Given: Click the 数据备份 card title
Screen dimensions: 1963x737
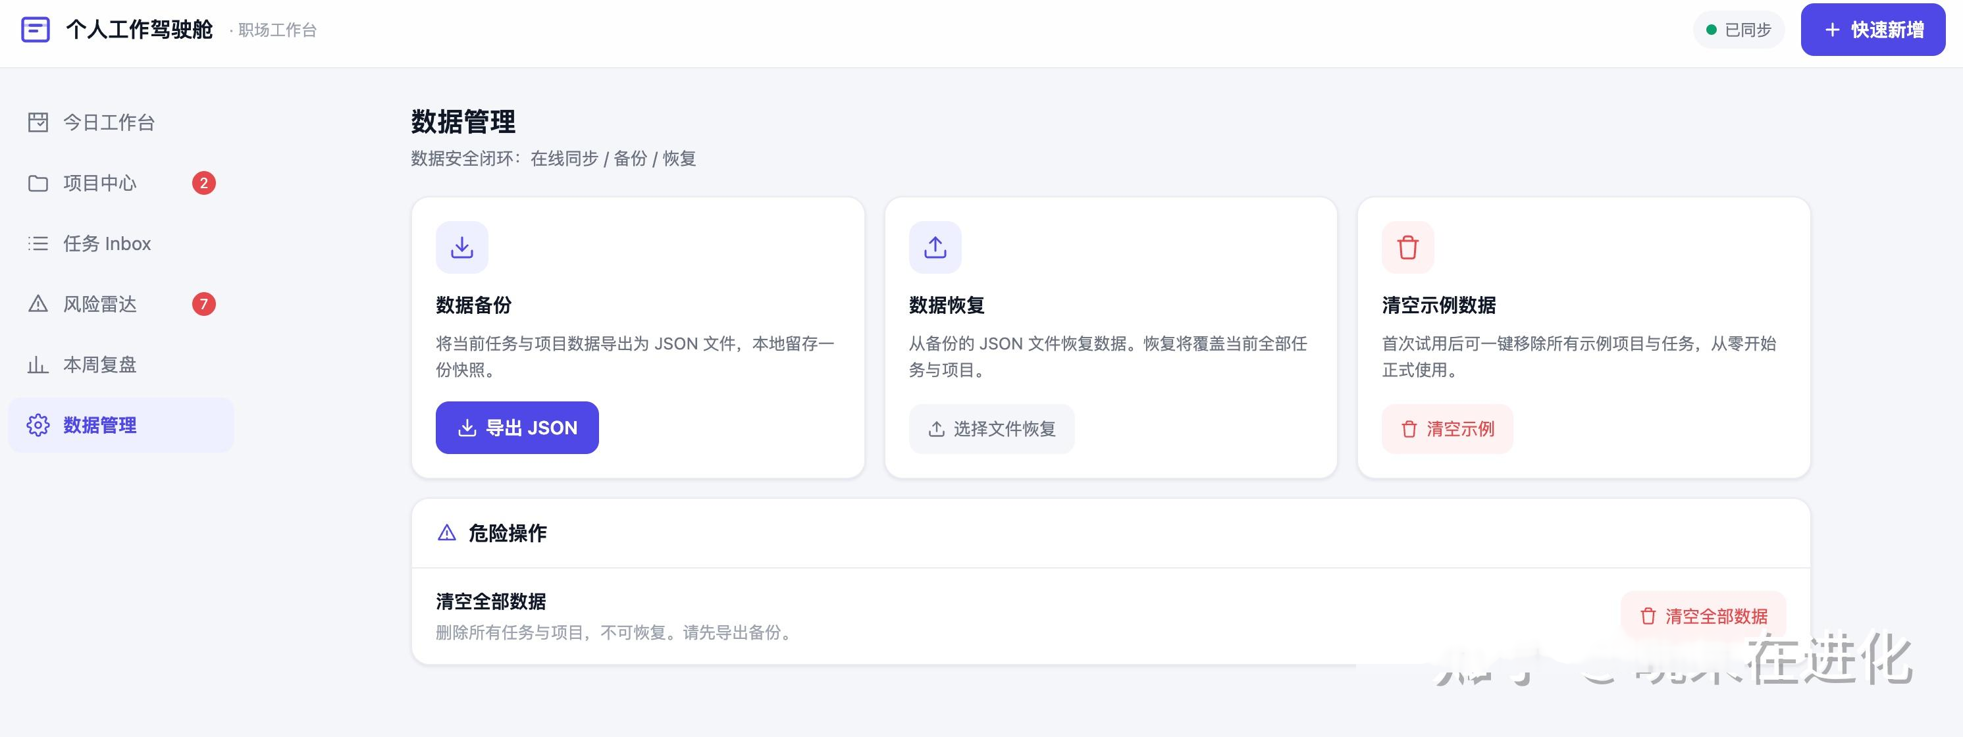Looking at the screenshot, I should coord(474,305).
